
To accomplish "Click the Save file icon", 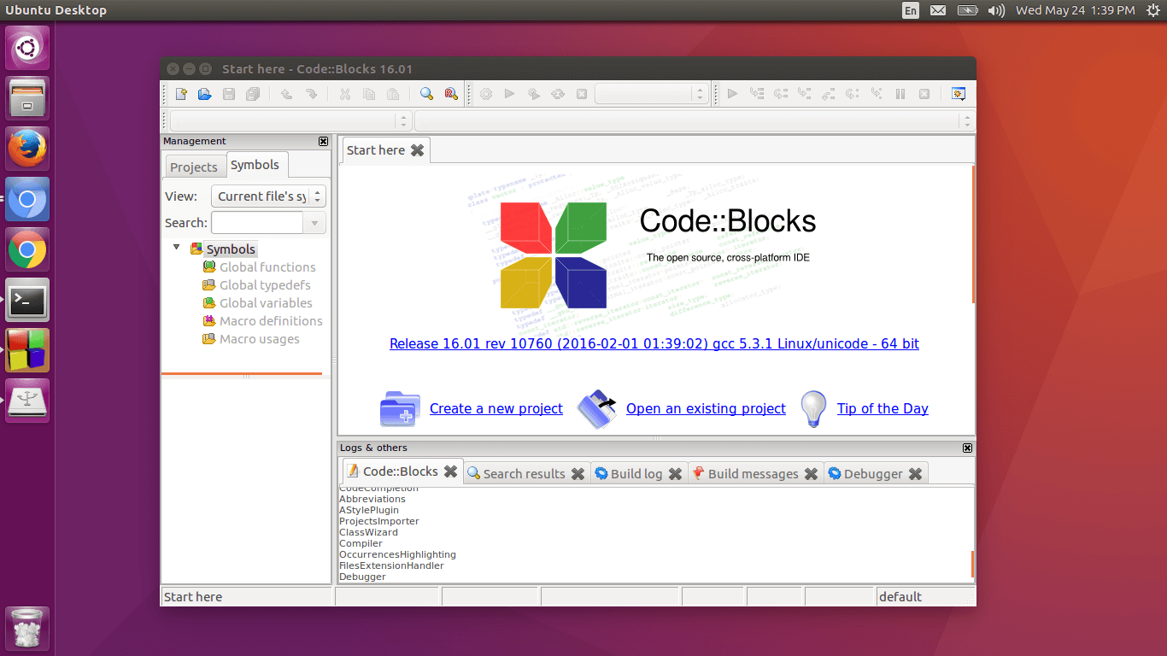I will pos(229,94).
